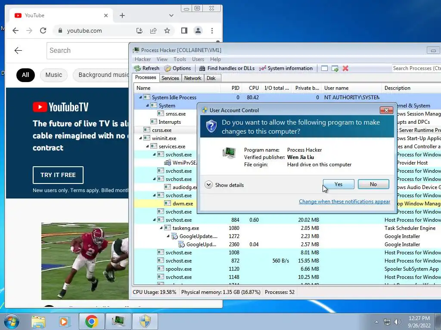
Task: Select the Music filter chip
Action: 54,75
